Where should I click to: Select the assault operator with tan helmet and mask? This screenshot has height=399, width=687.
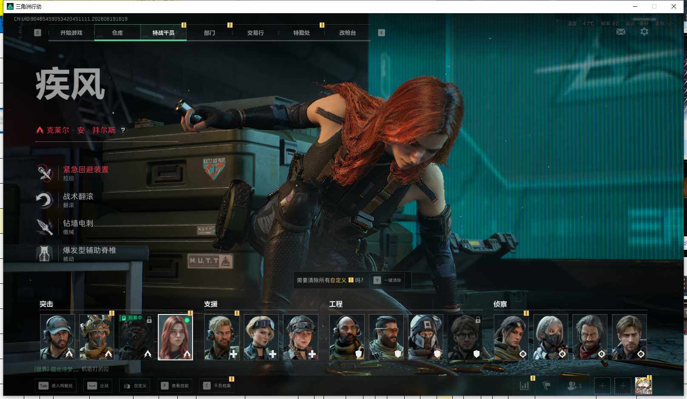pyautogui.click(x=97, y=337)
